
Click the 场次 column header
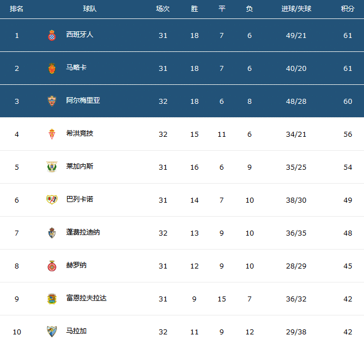(x=163, y=9)
